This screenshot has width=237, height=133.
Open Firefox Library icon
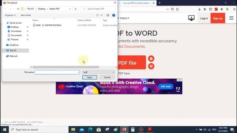[205, 9]
